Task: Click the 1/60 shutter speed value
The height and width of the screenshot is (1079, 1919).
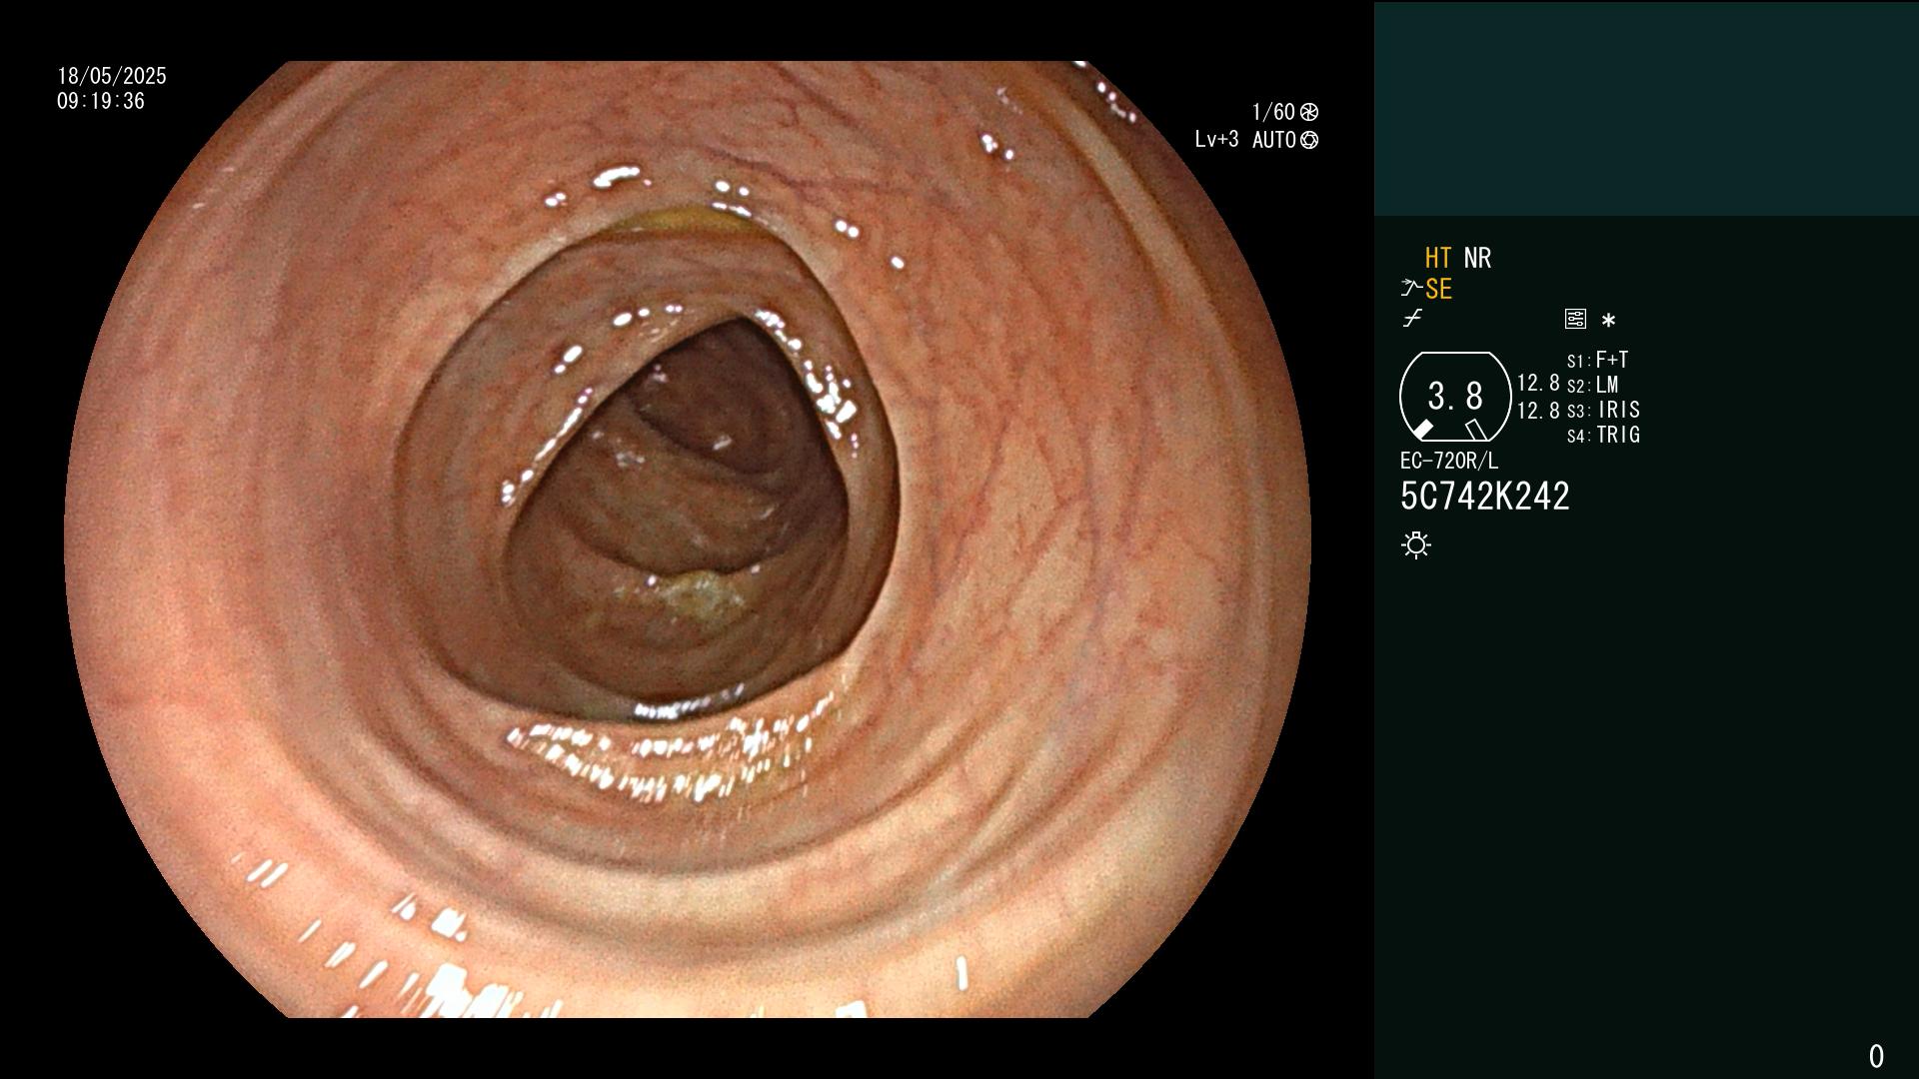Action: click(1273, 112)
